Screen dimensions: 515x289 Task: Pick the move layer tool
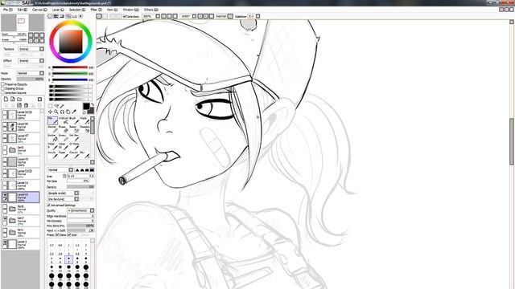click(x=50, y=112)
